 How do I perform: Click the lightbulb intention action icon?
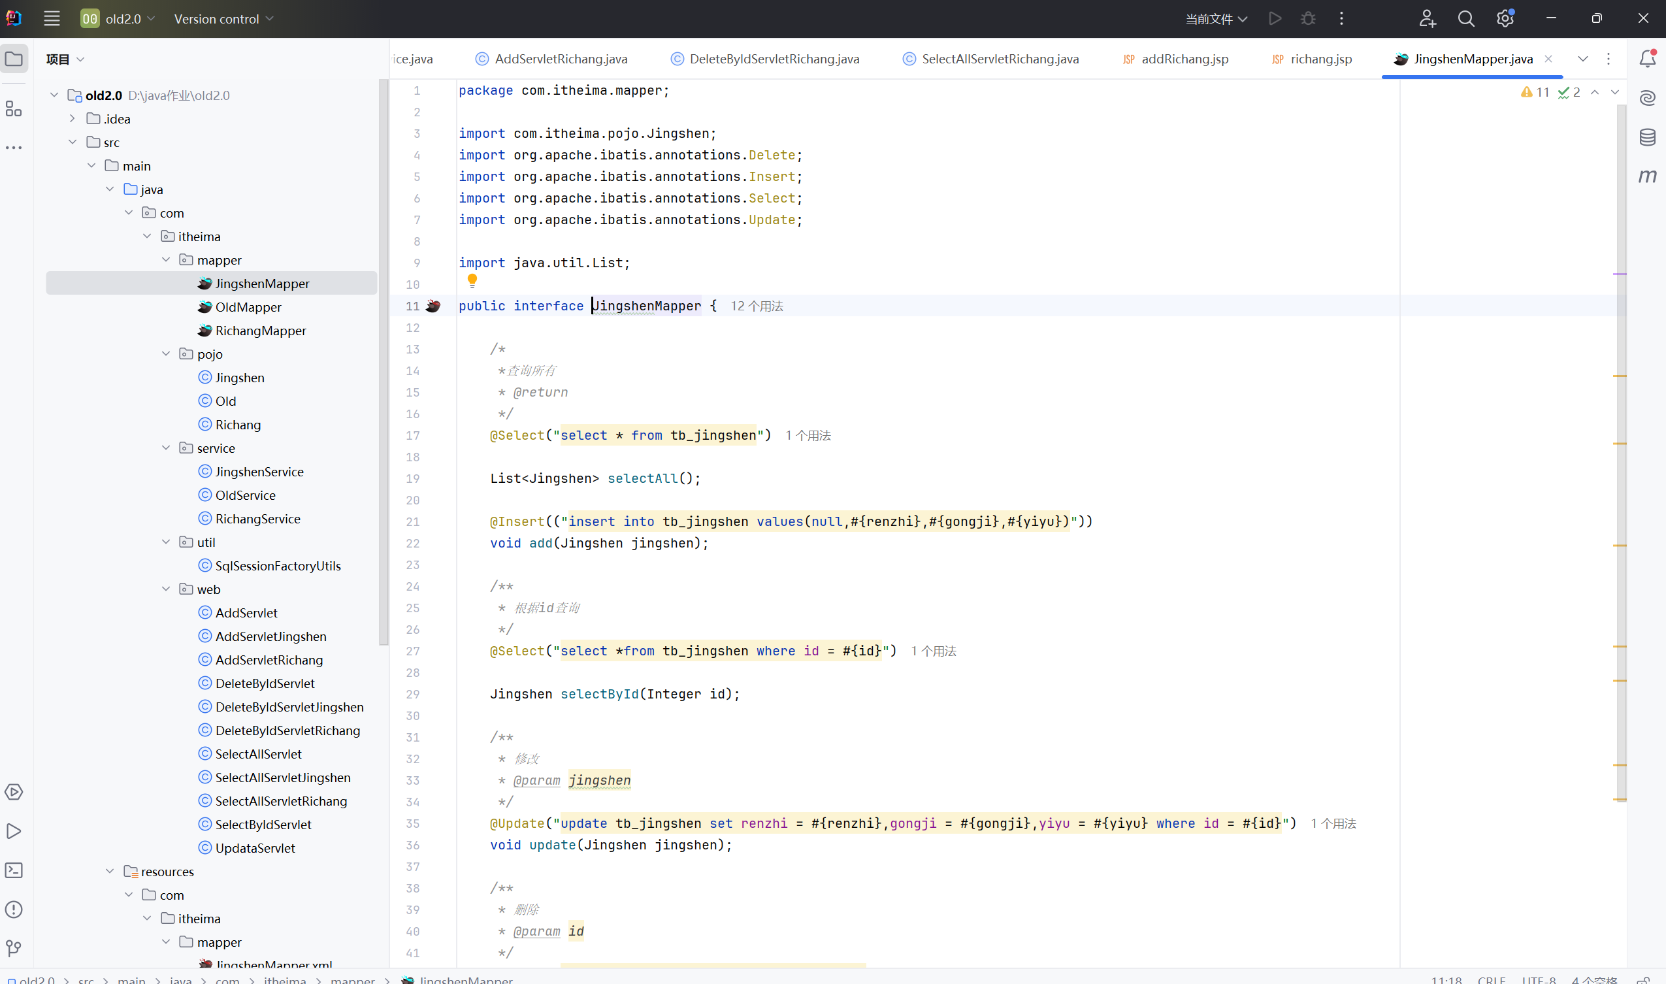click(x=472, y=281)
